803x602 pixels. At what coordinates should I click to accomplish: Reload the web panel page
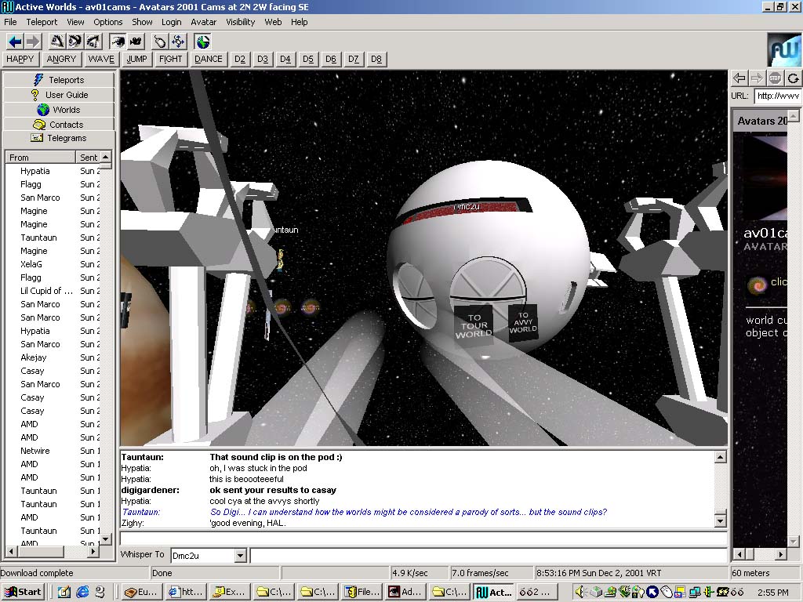point(793,78)
